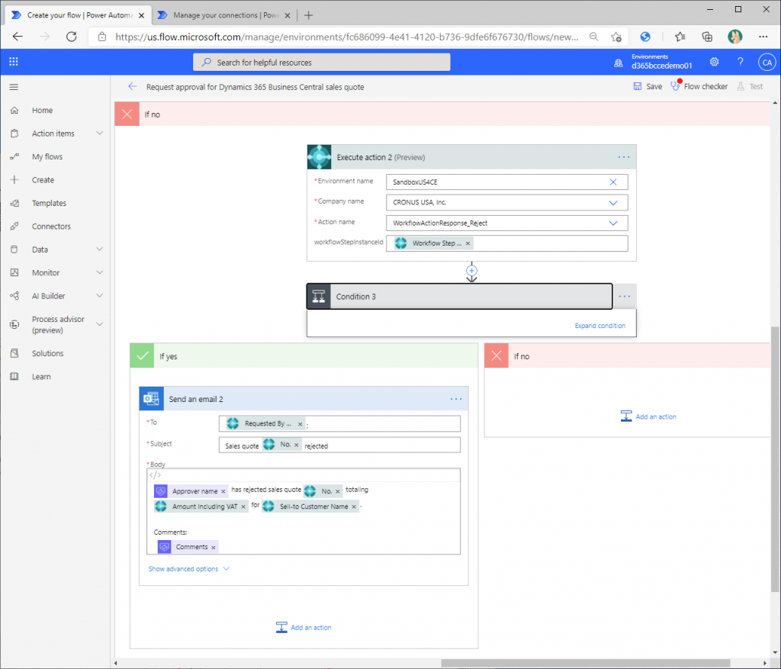Click the horizontal scrollbar thumb
This screenshot has width=781, height=669.
(x=585, y=663)
